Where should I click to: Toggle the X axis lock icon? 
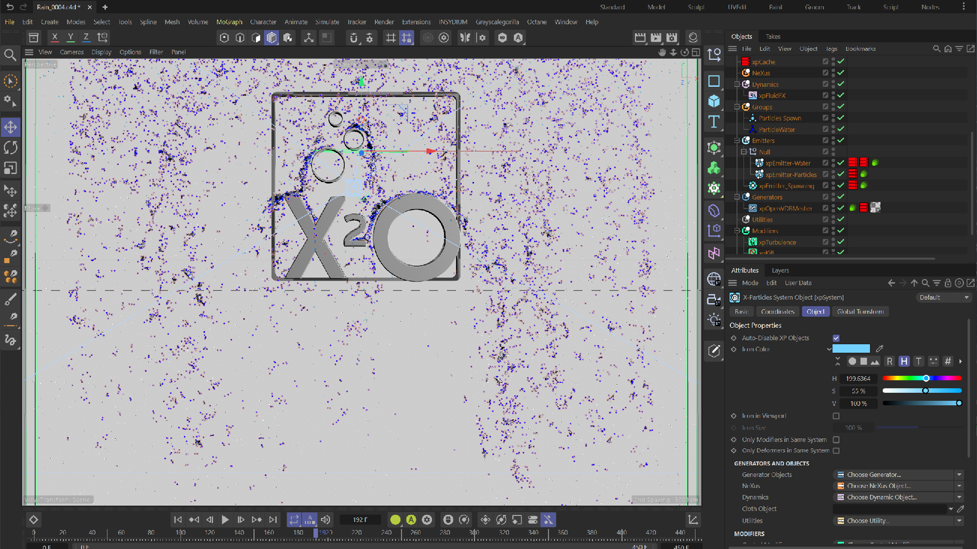pos(55,37)
